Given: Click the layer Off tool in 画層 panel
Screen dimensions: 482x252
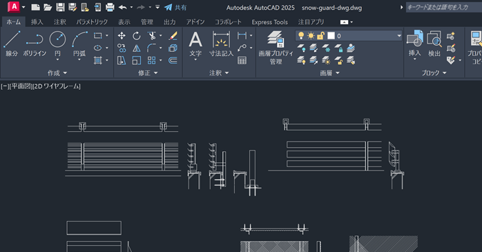Looking at the screenshot, I should pos(301,48).
